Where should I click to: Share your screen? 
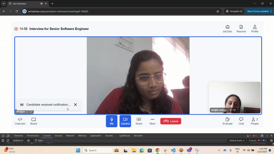click(x=139, y=121)
